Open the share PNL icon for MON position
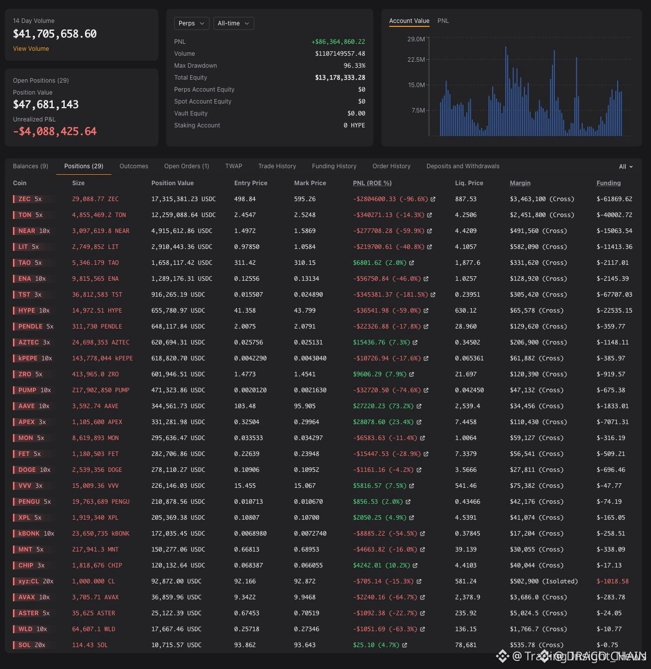Viewport: 651px width, 669px height. point(423,438)
